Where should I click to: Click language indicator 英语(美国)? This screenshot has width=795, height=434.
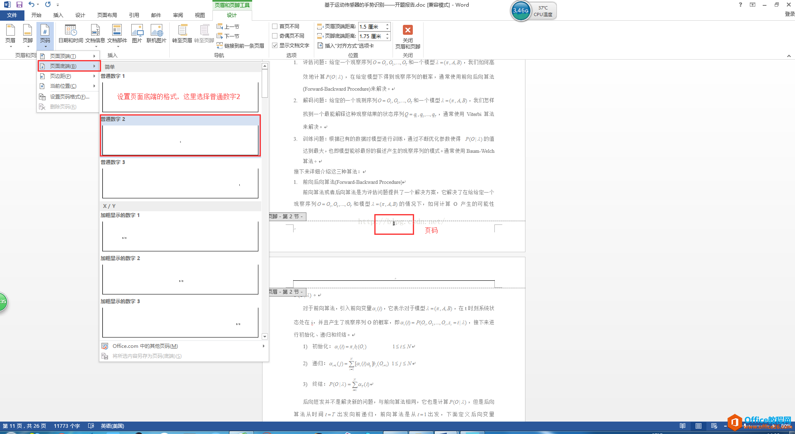point(112,426)
